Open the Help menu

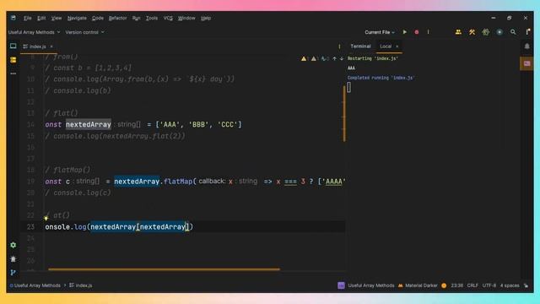tap(206, 18)
